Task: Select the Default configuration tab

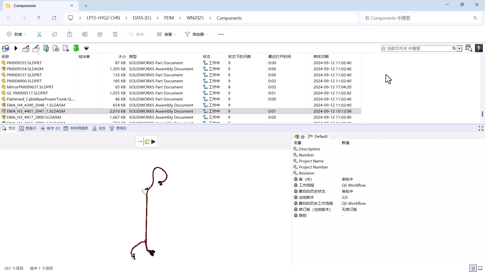Action: pos(318,136)
